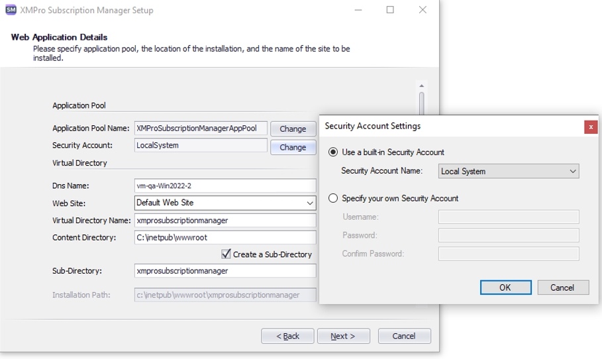The image size is (602, 359).
Task: Minimize the XMPro setup window
Action: click(x=358, y=10)
